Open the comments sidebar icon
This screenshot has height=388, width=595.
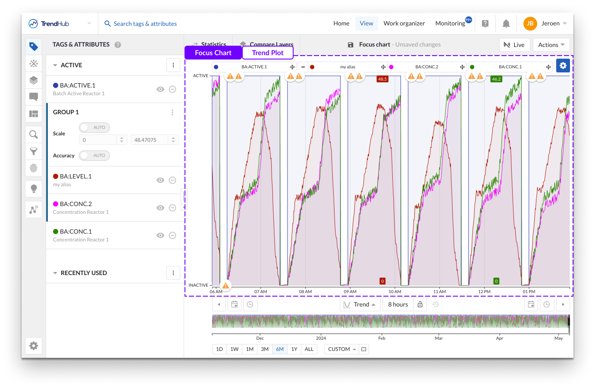click(34, 97)
